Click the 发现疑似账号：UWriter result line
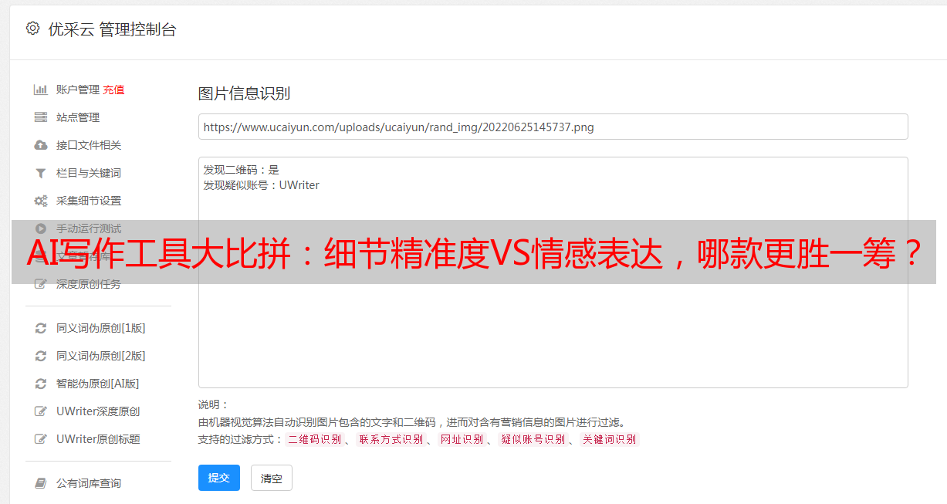 tap(261, 185)
